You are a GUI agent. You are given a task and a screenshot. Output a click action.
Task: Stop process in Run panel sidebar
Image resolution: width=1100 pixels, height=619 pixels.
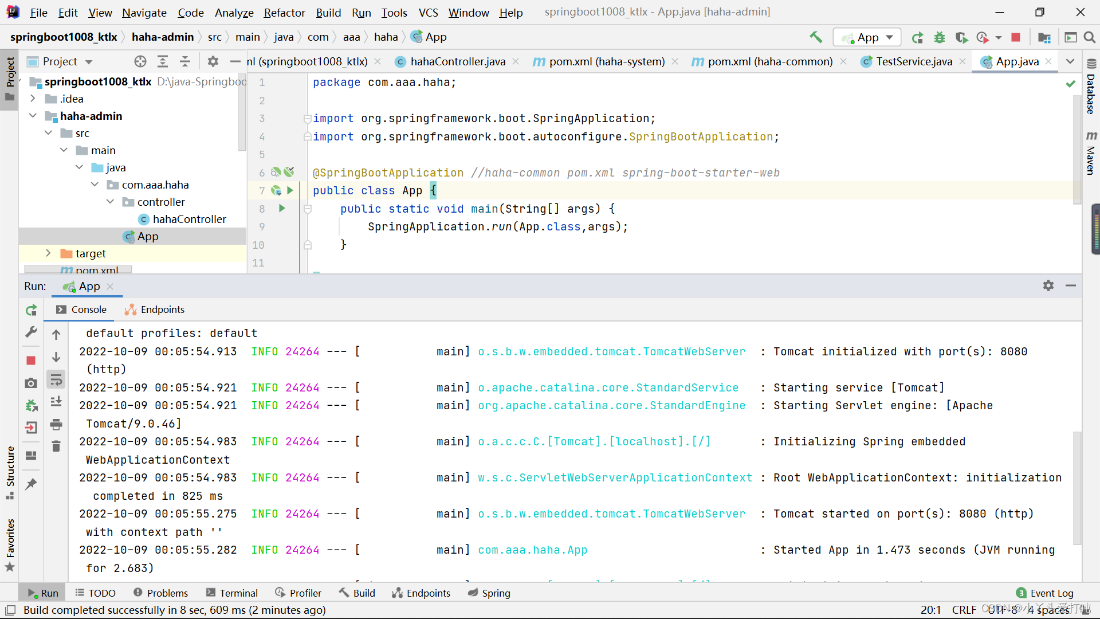[x=32, y=361]
